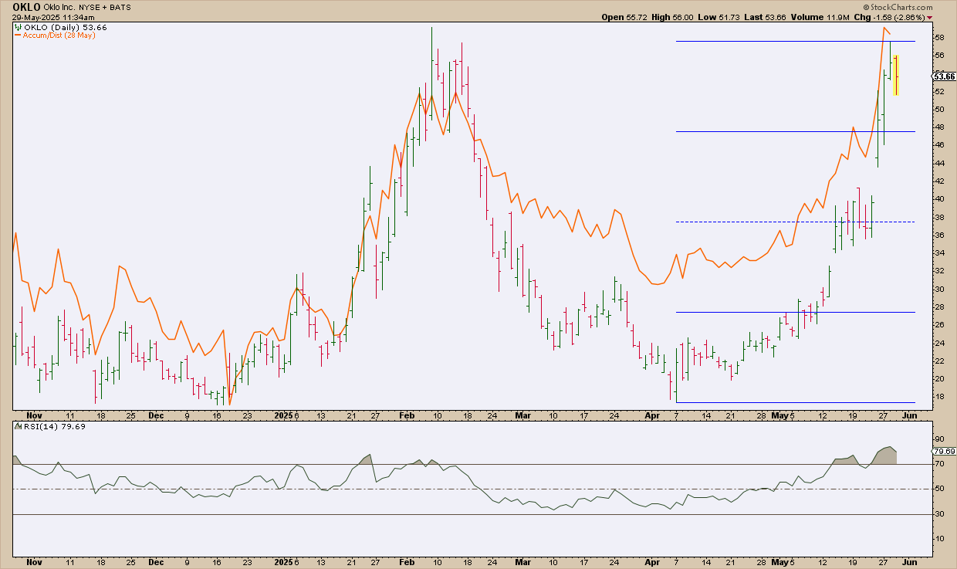Click the 10 label on the RSI axis
Viewport: 957px width, 569px height.
[939, 538]
